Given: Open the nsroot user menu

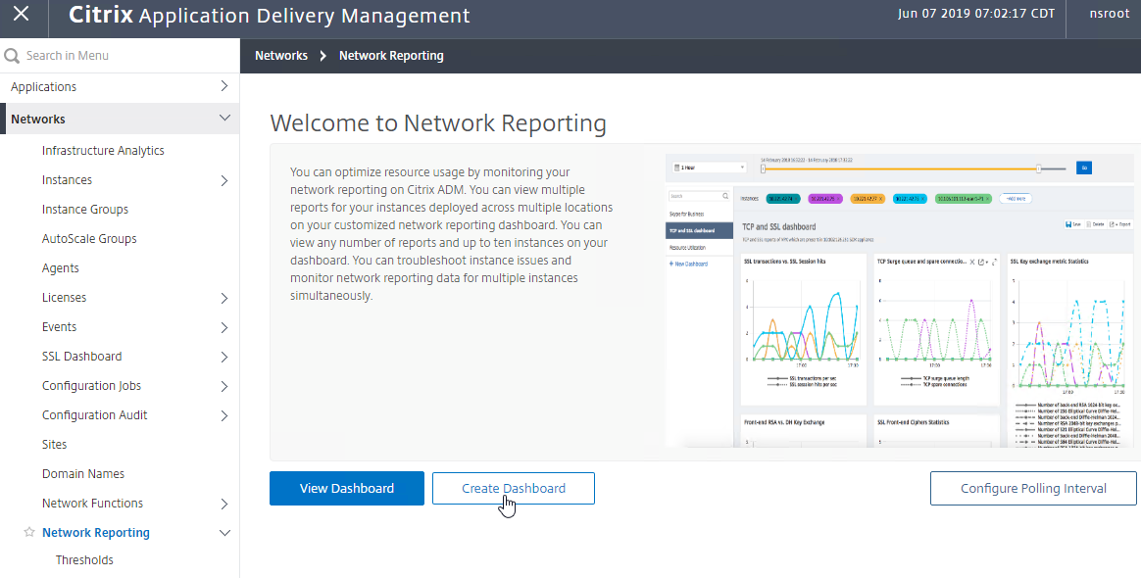Looking at the screenshot, I should 1109,14.
